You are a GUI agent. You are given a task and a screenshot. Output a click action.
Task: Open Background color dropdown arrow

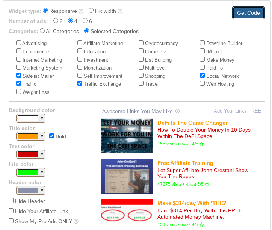pos(42,118)
